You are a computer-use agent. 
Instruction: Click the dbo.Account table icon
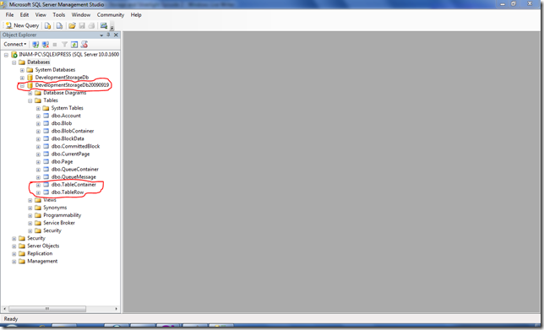[46, 116]
